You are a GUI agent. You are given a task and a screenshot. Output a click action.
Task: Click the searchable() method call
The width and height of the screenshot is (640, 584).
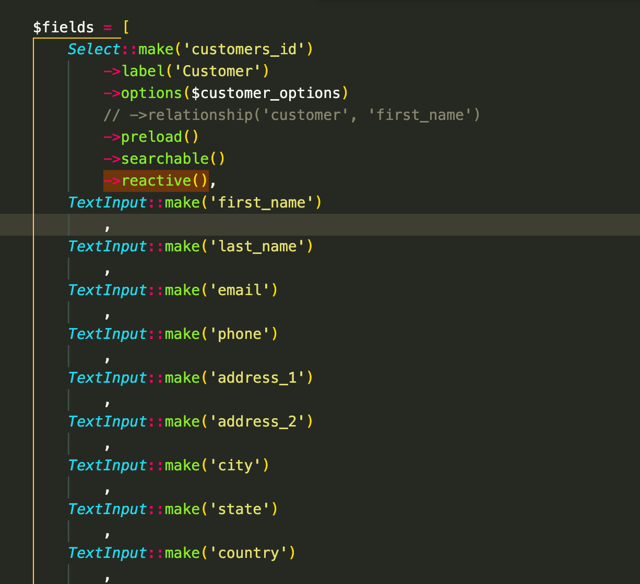[164, 159]
